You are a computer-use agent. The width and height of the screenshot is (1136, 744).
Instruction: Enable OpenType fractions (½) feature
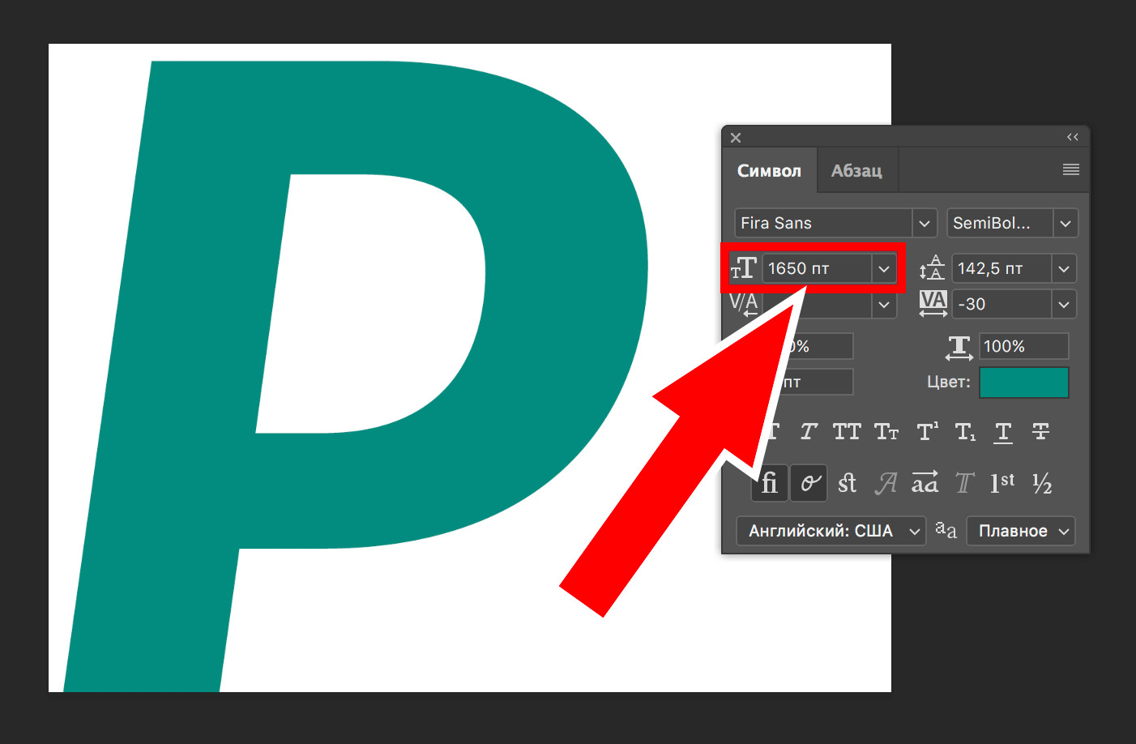[x=1042, y=484]
